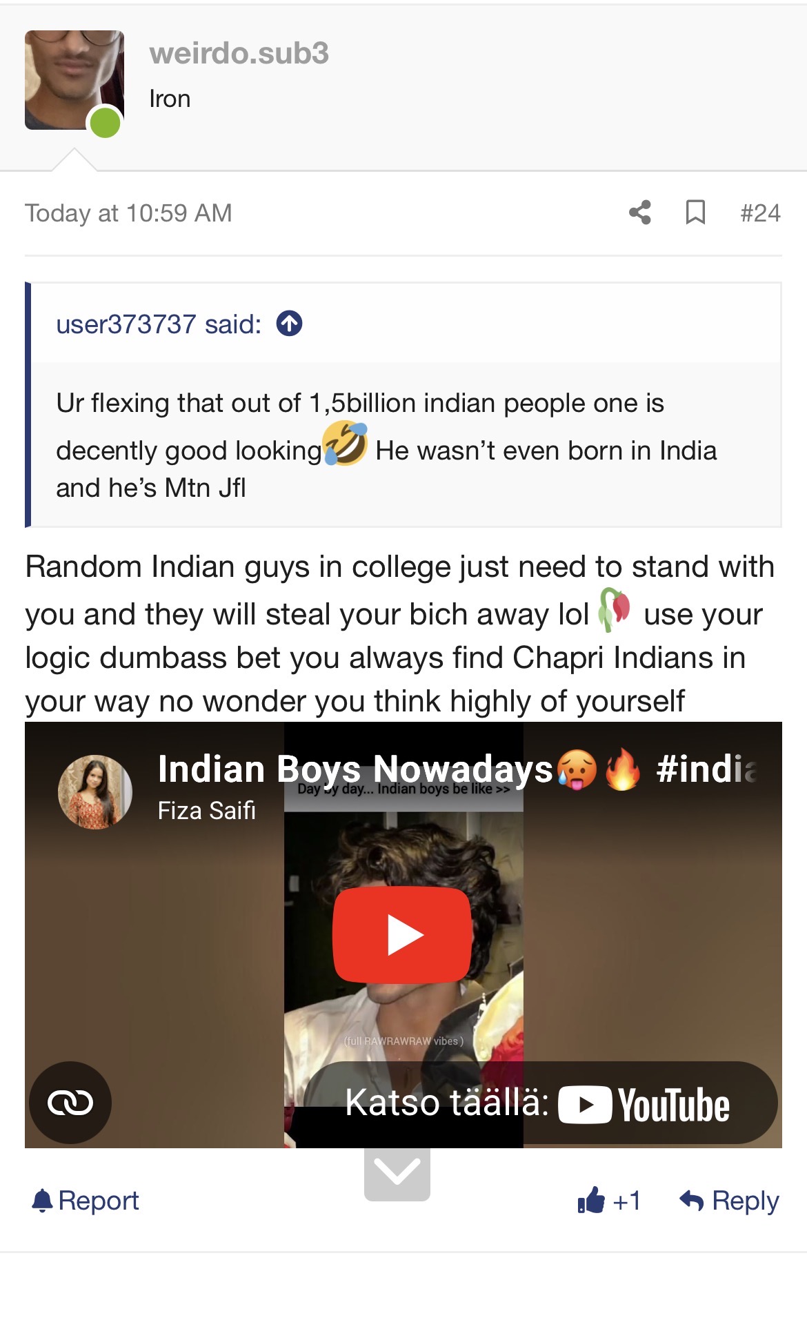Screen dimensions: 807x1338
Task: Like the post with the thumbs-up icon
Action: pos(591,1201)
